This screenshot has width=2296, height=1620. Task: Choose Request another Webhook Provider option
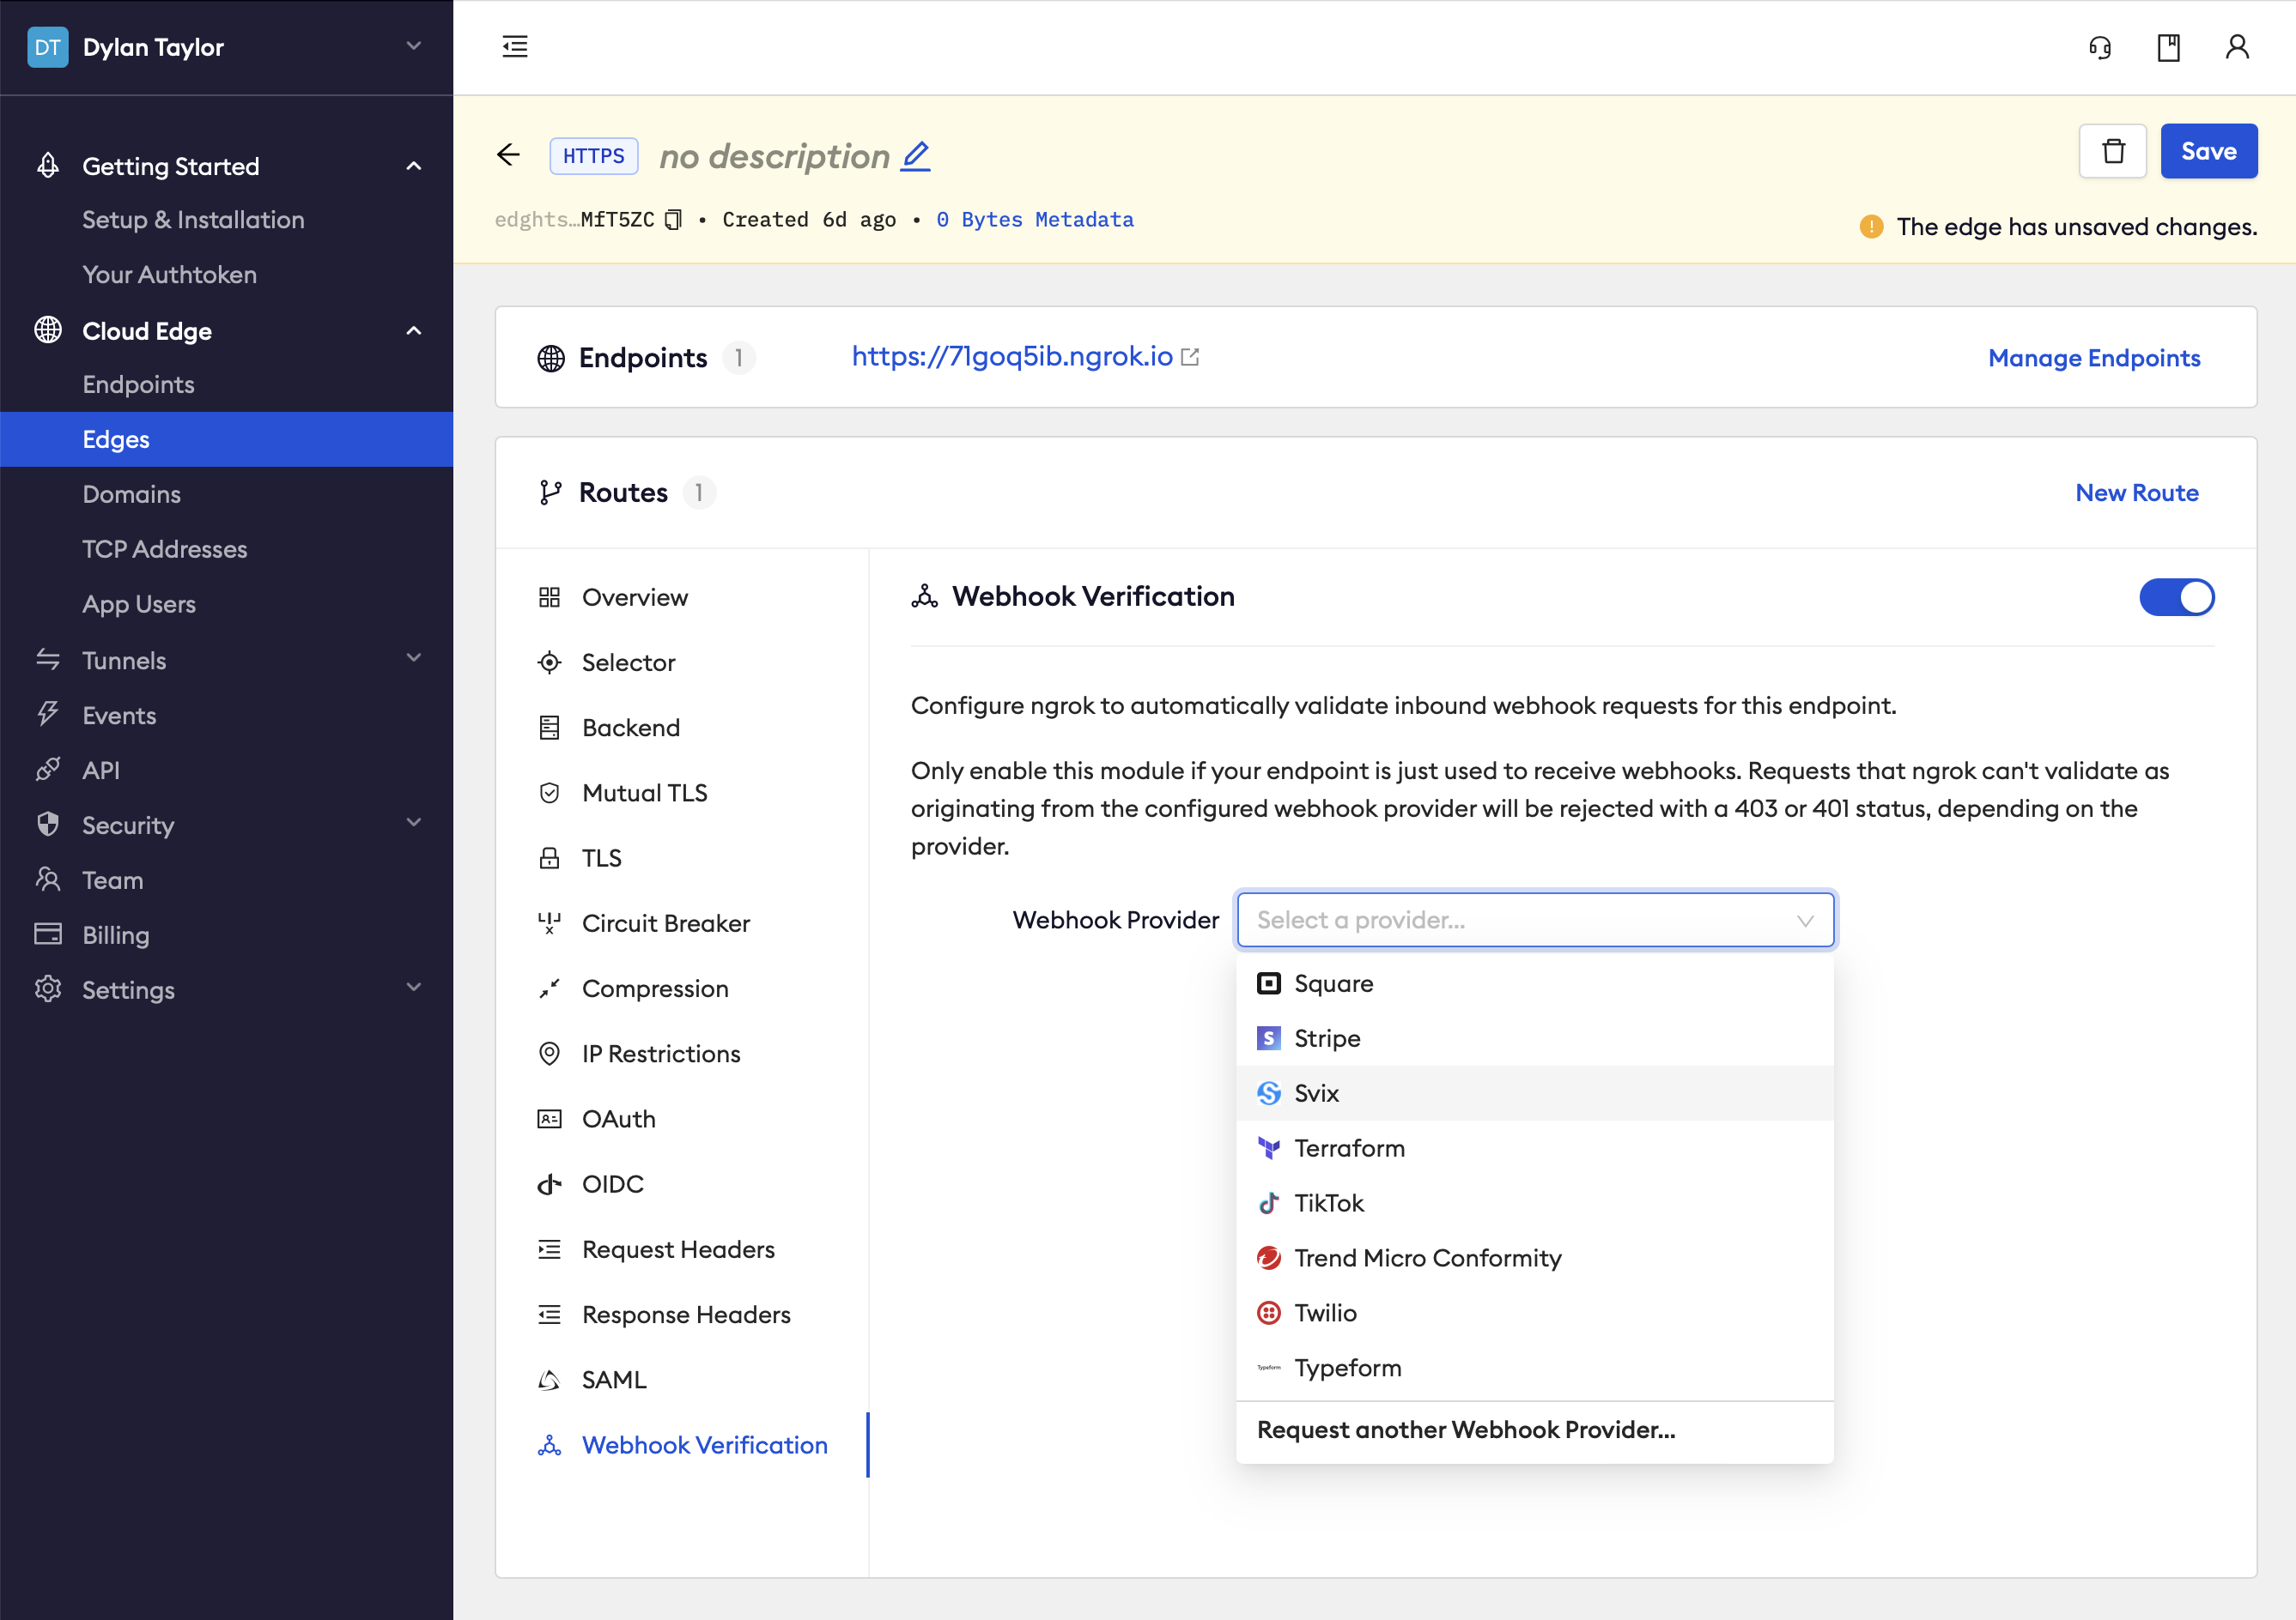[1465, 1430]
